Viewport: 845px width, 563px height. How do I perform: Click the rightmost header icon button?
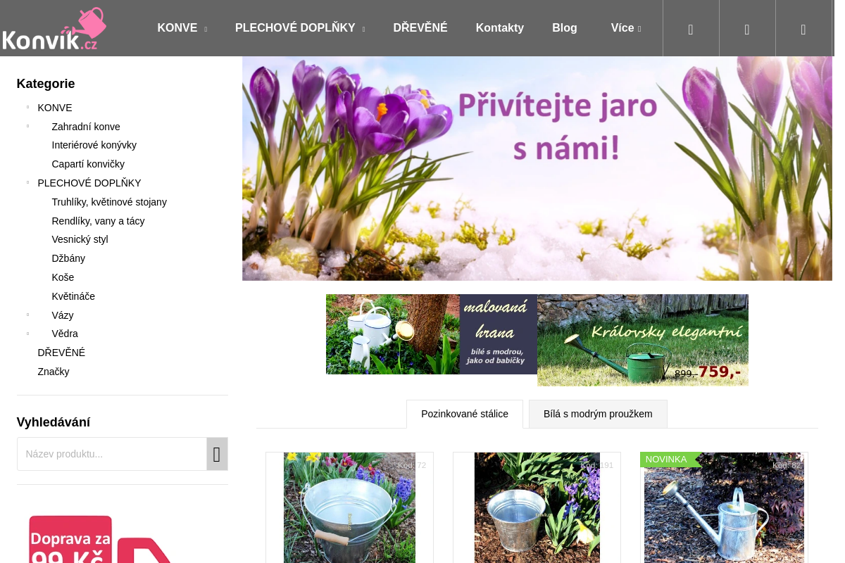coord(803,29)
